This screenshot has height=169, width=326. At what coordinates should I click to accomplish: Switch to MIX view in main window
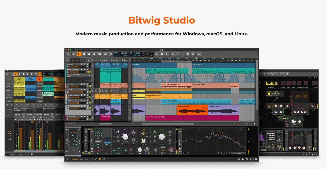[81, 159]
